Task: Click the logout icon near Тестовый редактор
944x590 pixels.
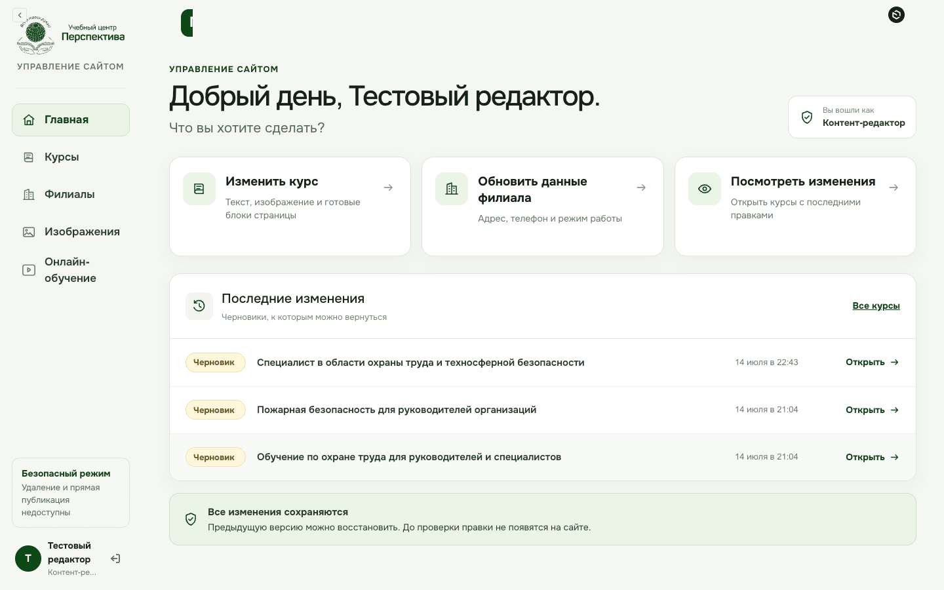Action: pos(115,559)
